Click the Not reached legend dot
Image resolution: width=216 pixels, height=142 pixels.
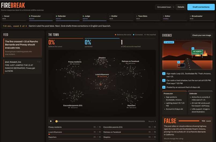pyautogui.click(x=145, y=35)
